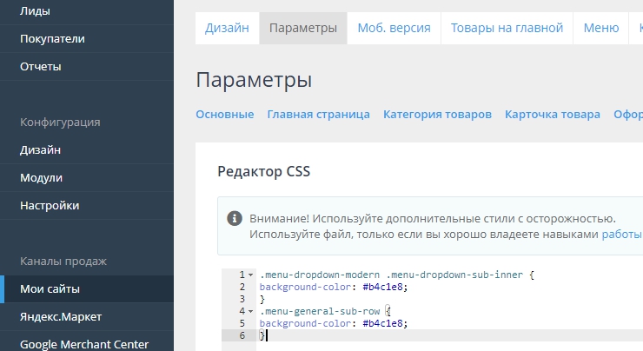Image resolution: width=643 pixels, height=351 pixels.
Task: Switch to the Дизайн tab
Action: click(227, 28)
